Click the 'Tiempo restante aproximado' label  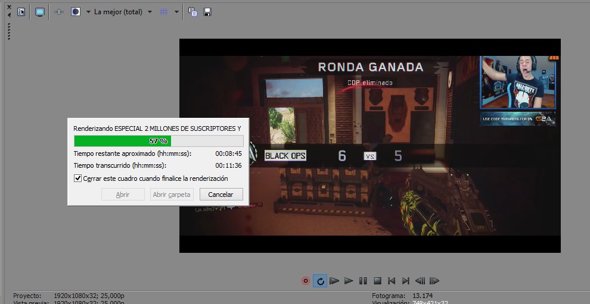(132, 153)
